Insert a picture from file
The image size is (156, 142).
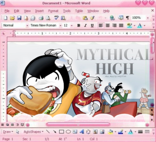[102, 132]
